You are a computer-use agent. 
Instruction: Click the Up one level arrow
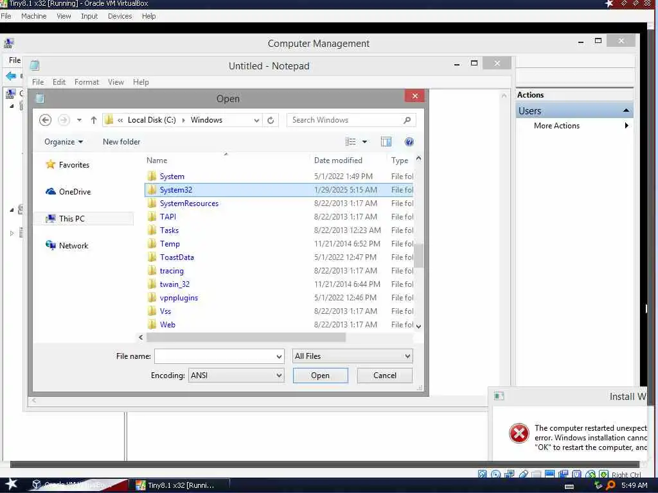94,120
